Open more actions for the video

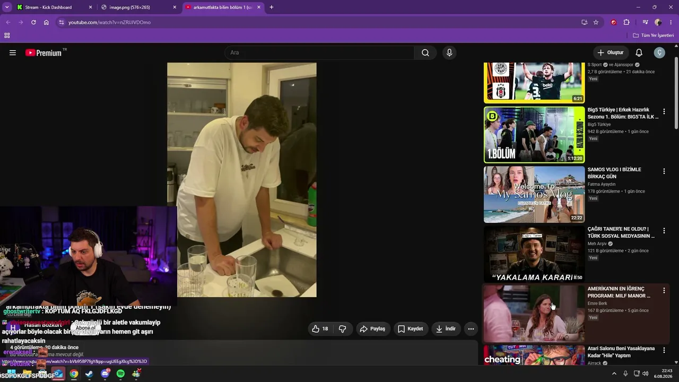click(x=471, y=329)
